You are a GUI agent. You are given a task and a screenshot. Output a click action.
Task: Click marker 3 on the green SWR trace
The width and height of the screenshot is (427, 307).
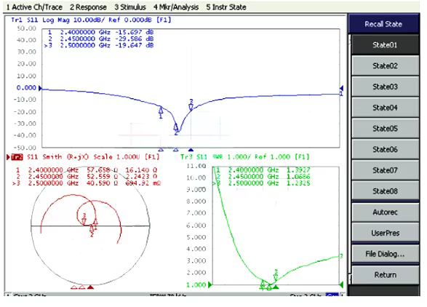pyautogui.click(x=276, y=277)
